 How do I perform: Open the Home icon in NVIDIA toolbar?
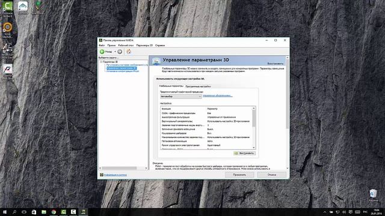(129, 52)
